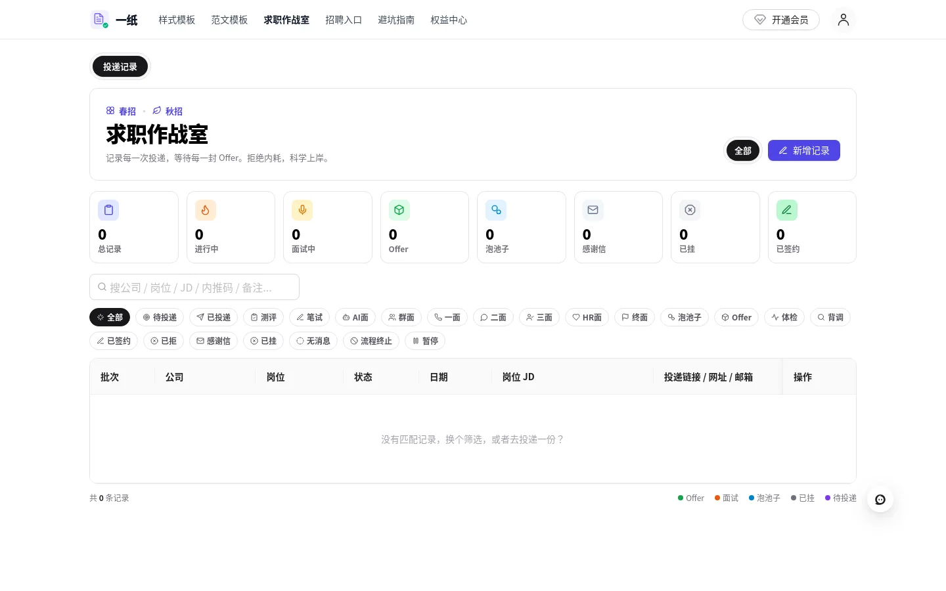Image resolution: width=946 pixels, height=591 pixels.
Task: Filter records by 背调 status
Action: point(830,317)
